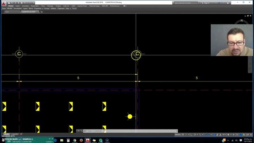Open the Express Tools ribbon tab
The height and width of the screenshot is (143, 254).
pyautogui.click(x=82, y=6)
